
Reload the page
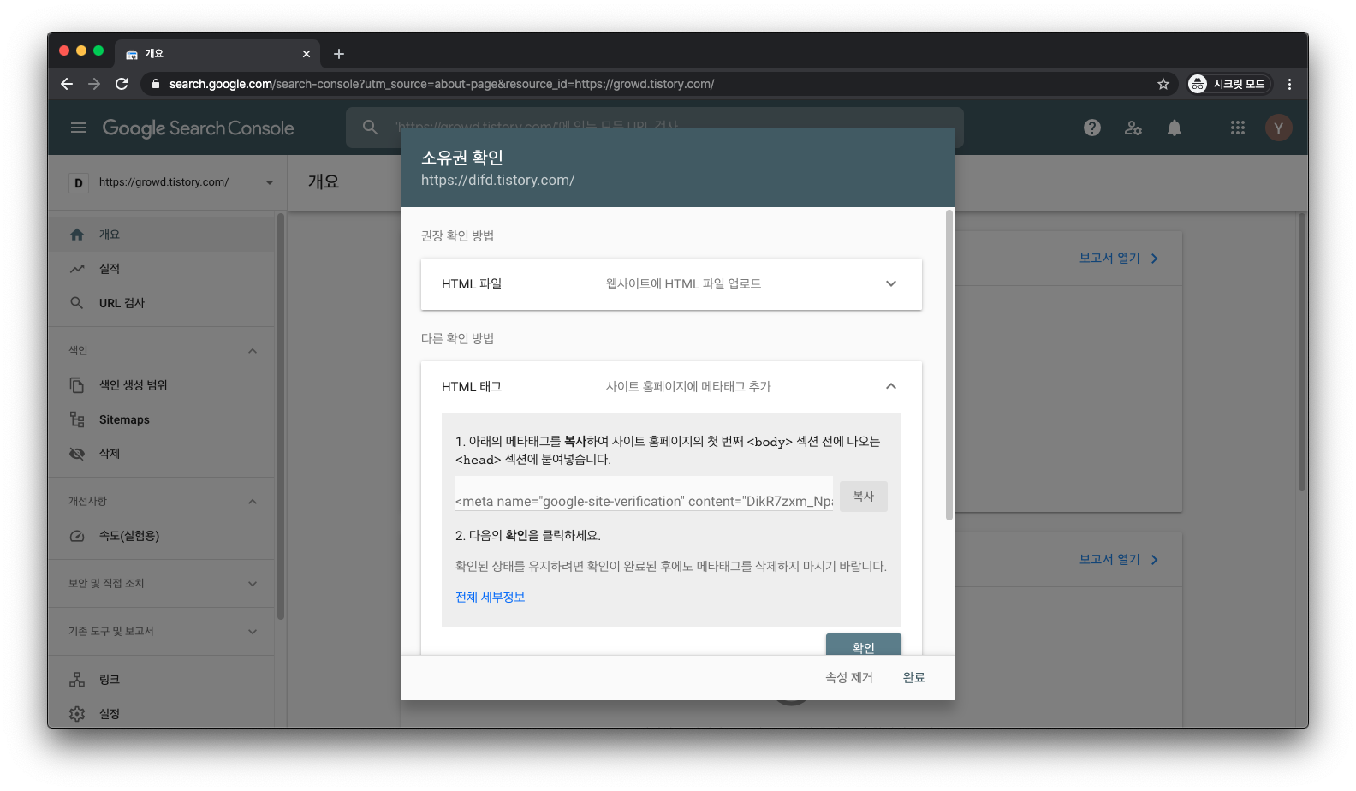pyautogui.click(x=122, y=84)
